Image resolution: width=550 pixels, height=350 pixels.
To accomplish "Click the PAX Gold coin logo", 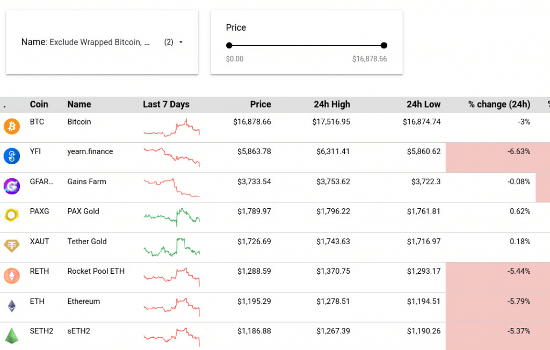I will pos(12,216).
